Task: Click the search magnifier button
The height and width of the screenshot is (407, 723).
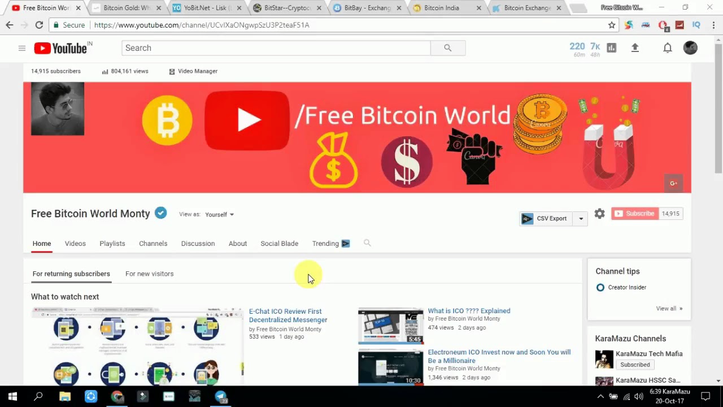Action: pyautogui.click(x=448, y=48)
